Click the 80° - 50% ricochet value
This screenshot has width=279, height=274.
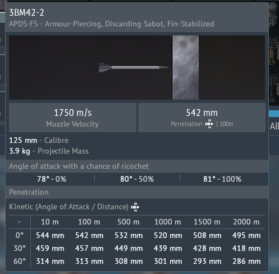[x=137, y=179]
